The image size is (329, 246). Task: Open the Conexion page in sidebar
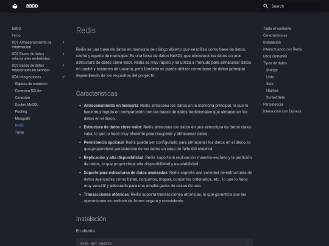coord(23,97)
